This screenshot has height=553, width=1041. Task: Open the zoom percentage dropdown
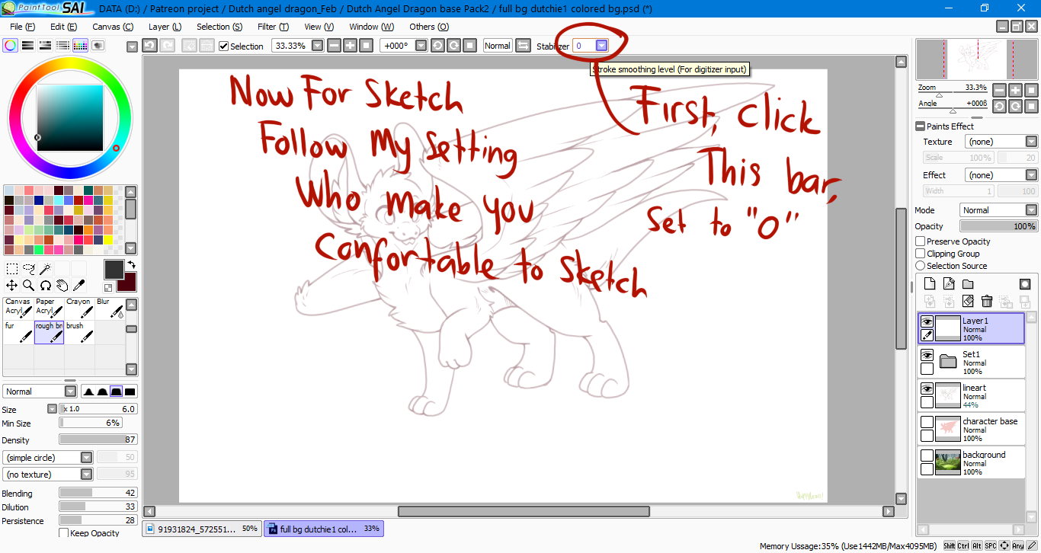click(x=317, y=46)
